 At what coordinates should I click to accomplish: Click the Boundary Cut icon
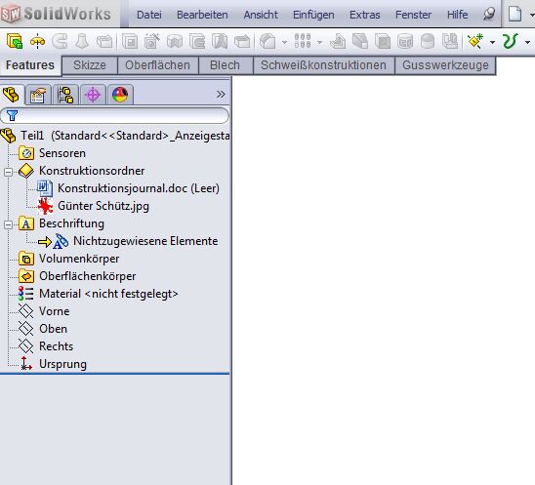242,42
